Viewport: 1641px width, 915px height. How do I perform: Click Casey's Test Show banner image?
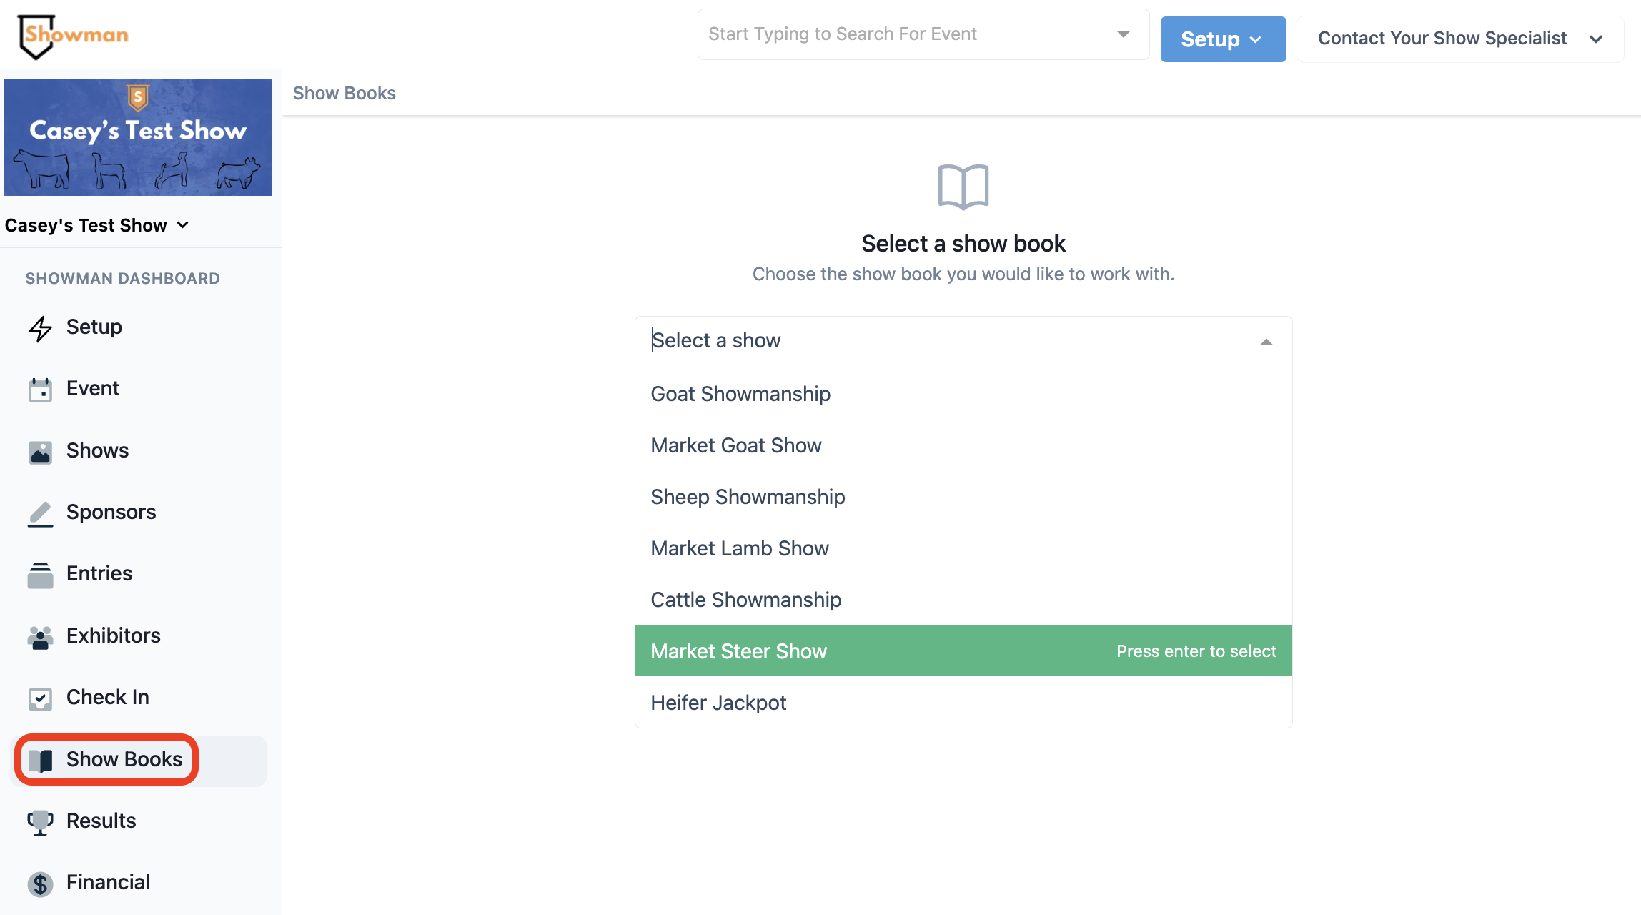[138, 137]
